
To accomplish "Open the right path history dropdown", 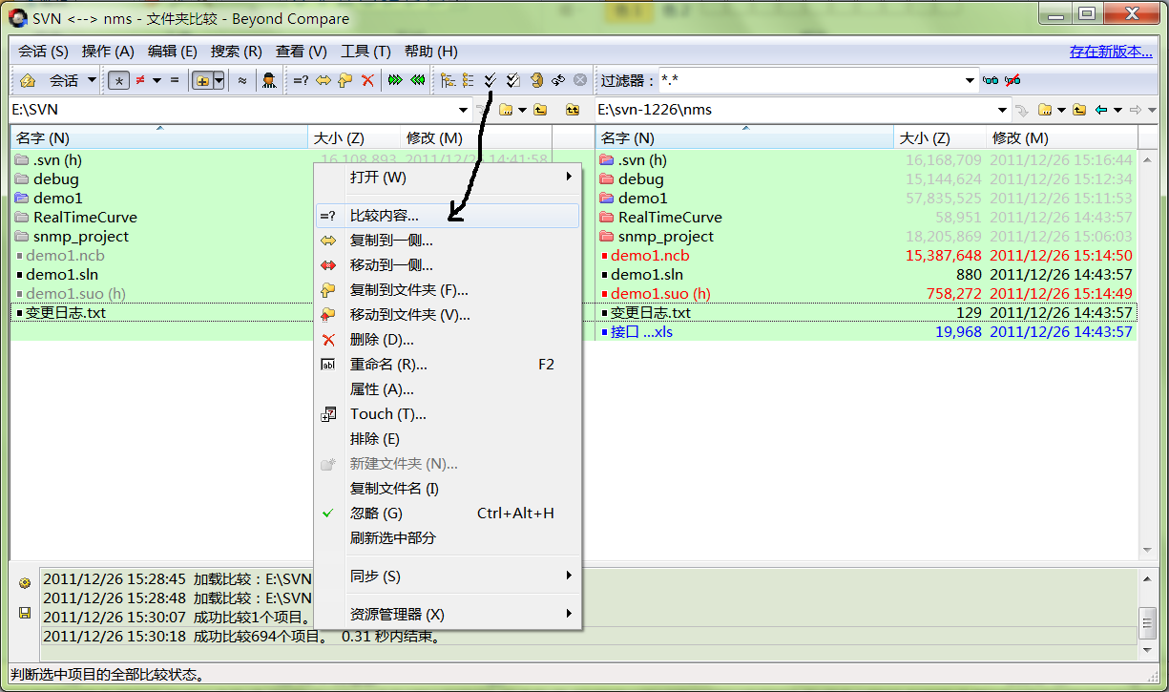I will click(1003, 110).
